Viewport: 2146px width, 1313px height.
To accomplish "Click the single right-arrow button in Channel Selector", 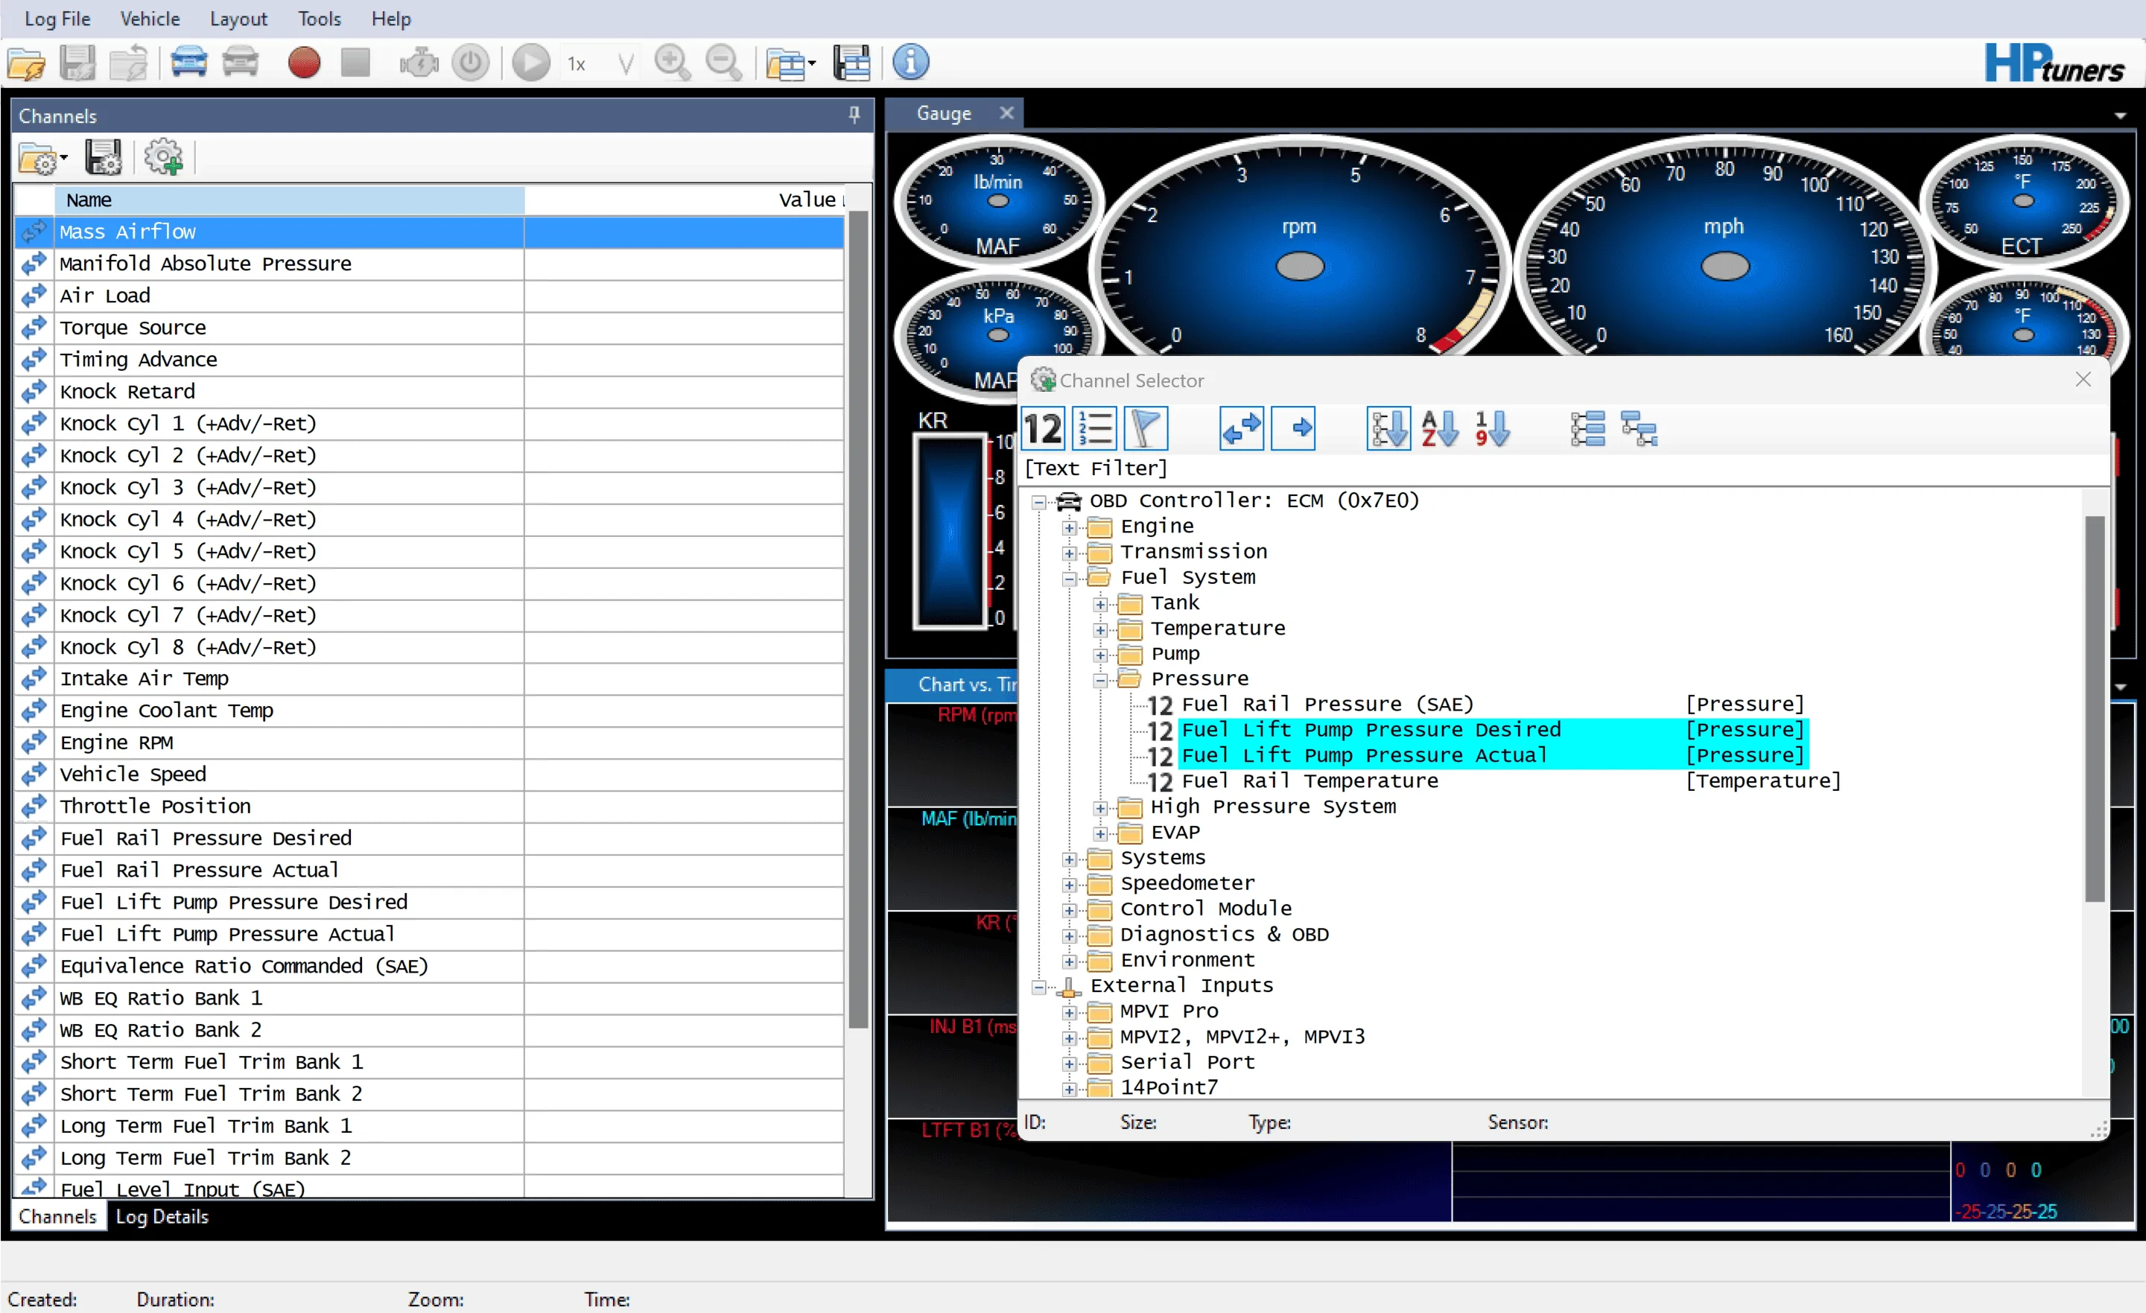I will tap(1293, 428).
